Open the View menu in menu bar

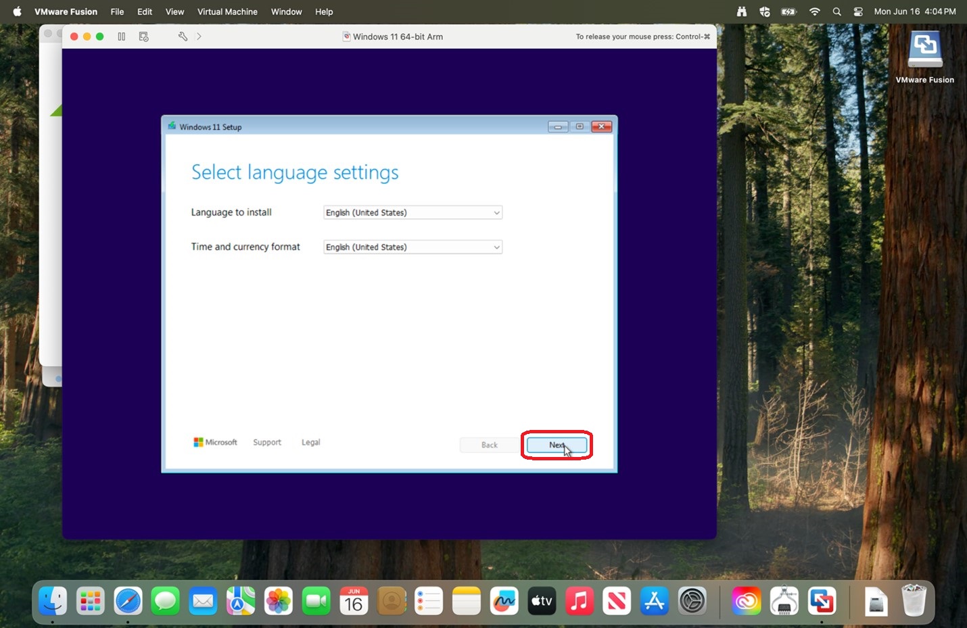[174, 11]
